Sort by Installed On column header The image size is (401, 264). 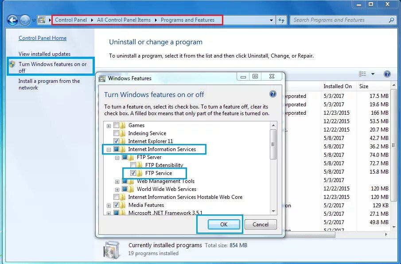click(x=338, y=86)
